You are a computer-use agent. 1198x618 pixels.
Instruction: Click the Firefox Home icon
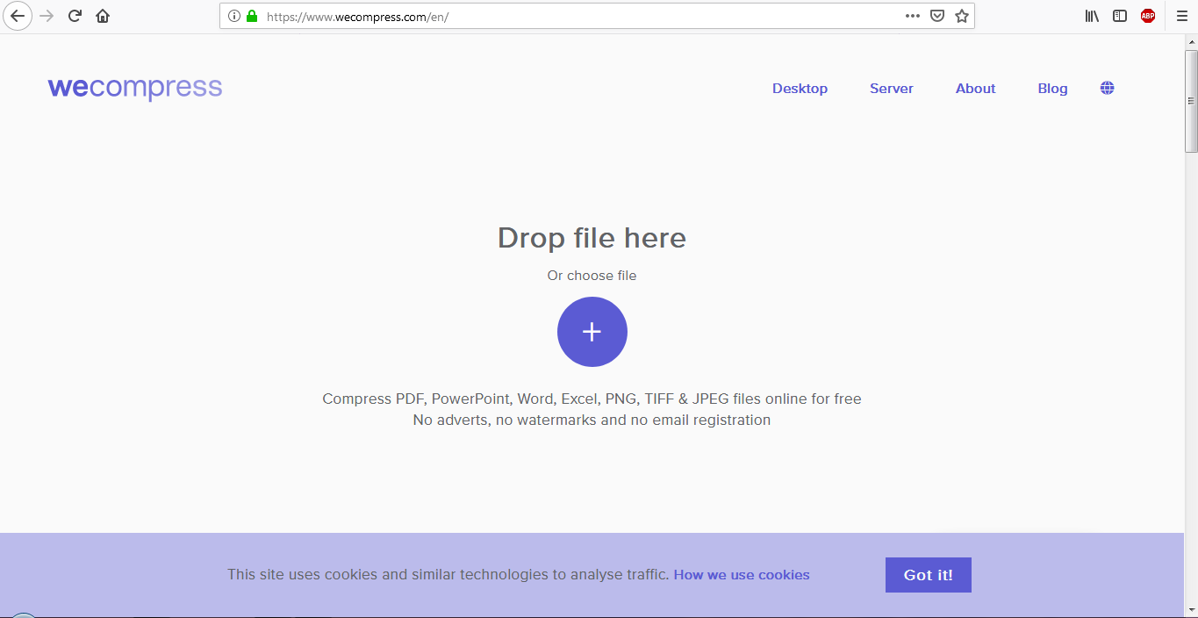(x=102, y=15)
